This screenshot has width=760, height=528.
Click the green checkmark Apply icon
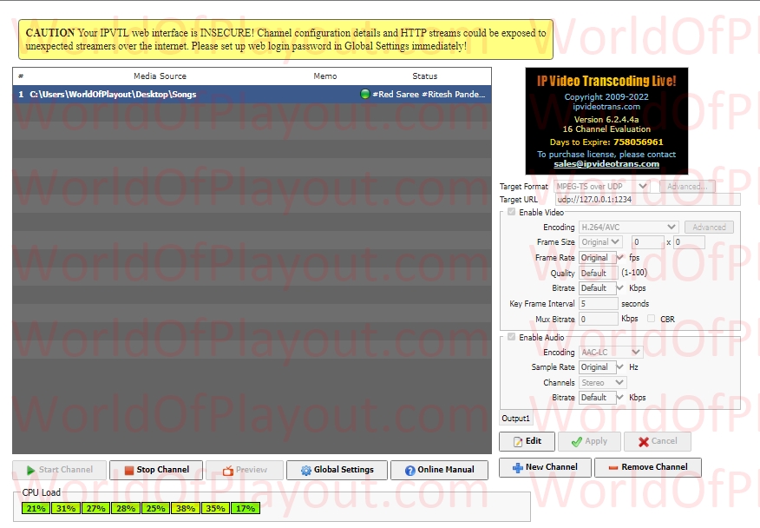click(x=577, y=442)
